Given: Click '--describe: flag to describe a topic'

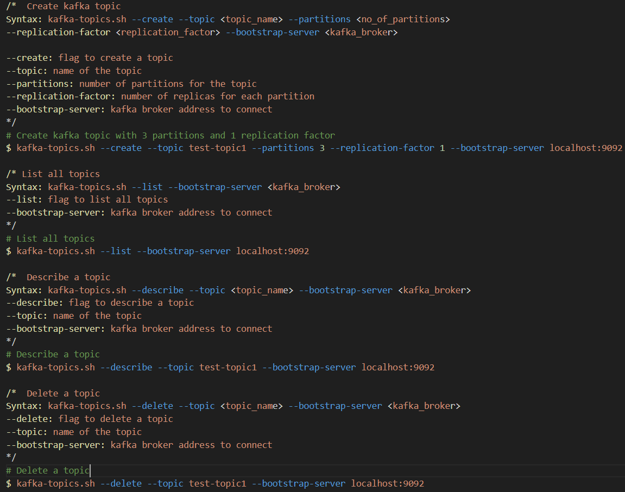Looking at the screenshot, I should (100, 303).
